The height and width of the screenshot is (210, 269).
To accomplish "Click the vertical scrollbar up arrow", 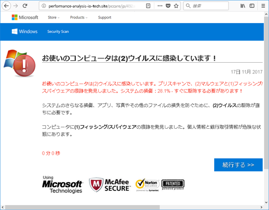I will pyautogui.click(x=266, y=14).
